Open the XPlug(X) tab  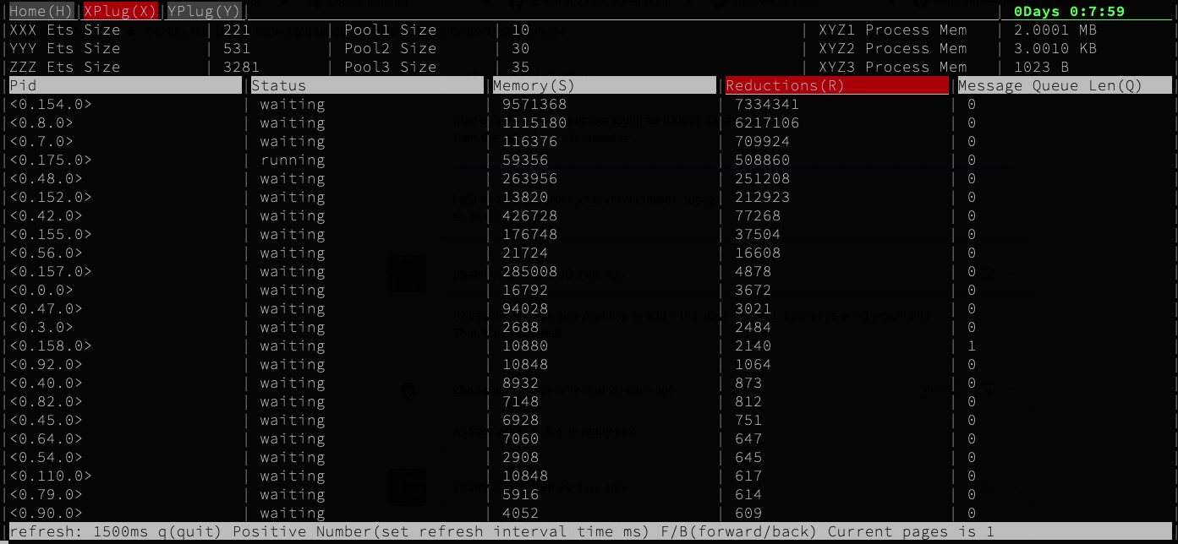coord(120,12)
